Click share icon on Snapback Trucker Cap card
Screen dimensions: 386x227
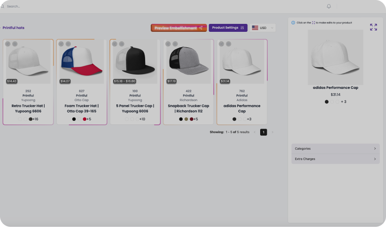tap(168, 44)
